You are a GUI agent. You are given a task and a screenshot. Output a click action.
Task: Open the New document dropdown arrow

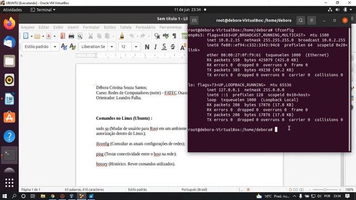coord(32,36)
